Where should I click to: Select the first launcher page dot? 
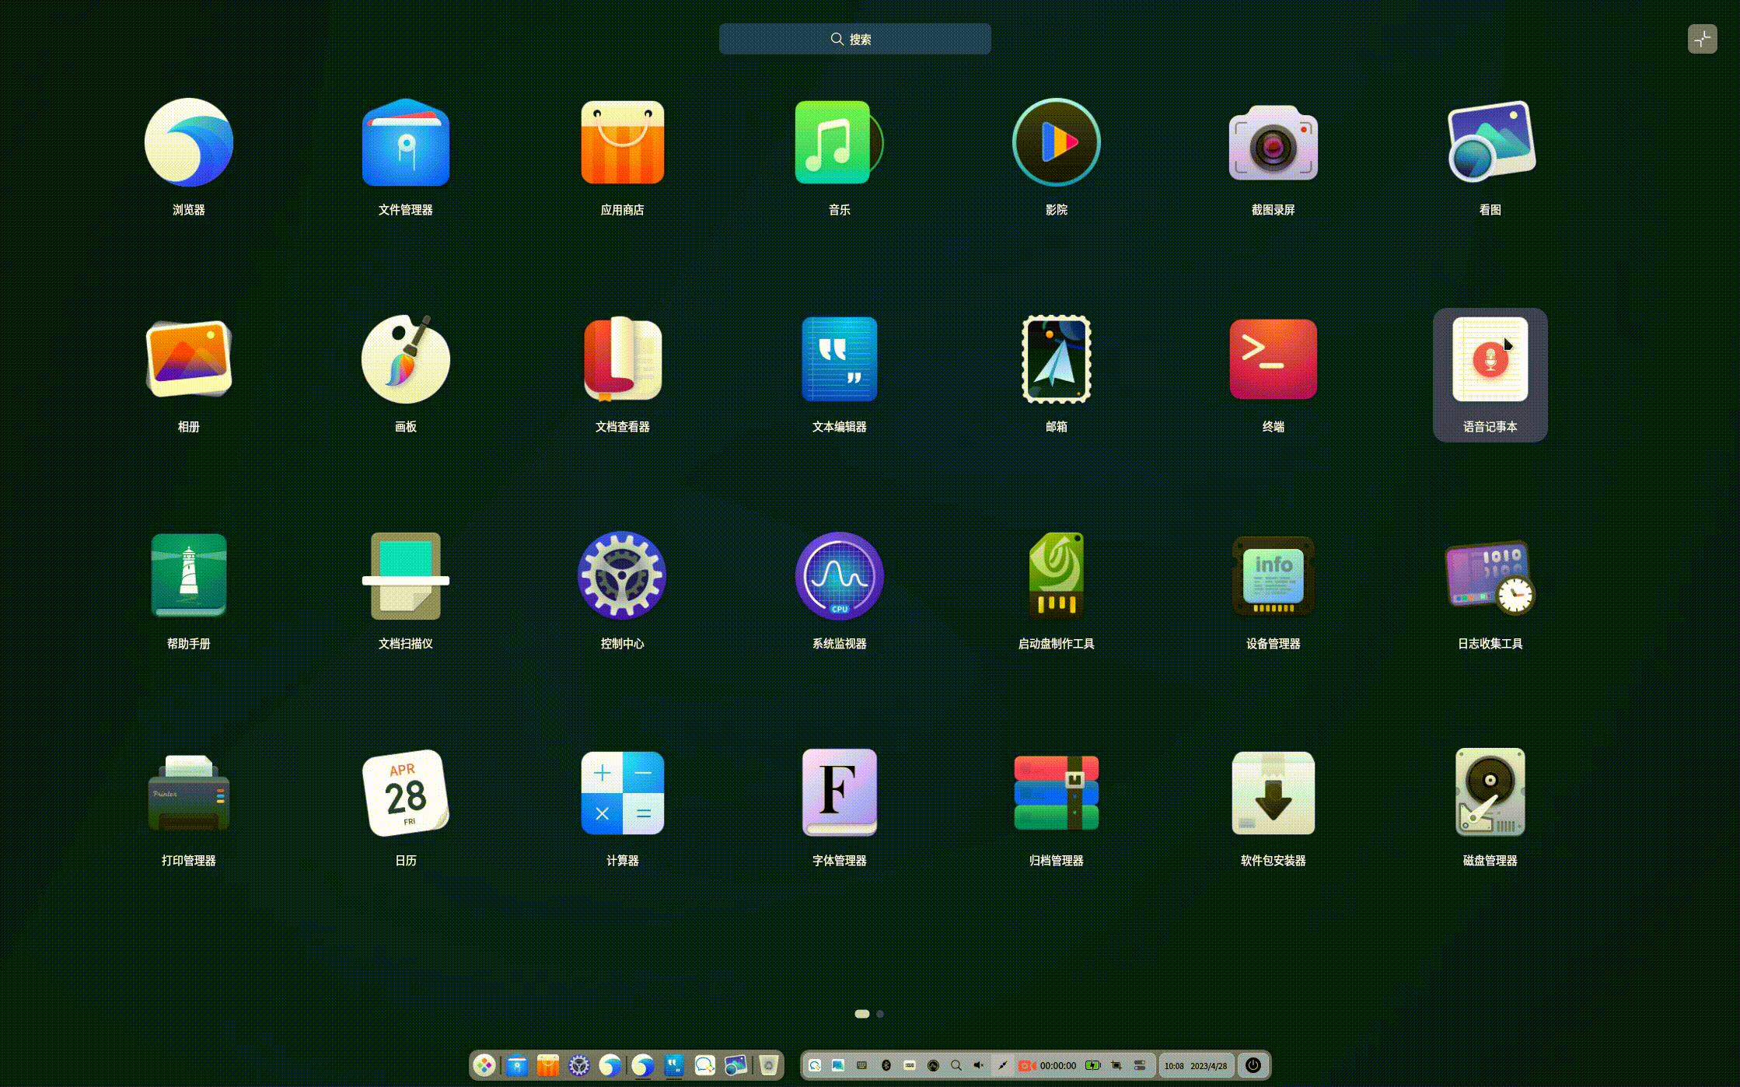(x=861, y=1014)
